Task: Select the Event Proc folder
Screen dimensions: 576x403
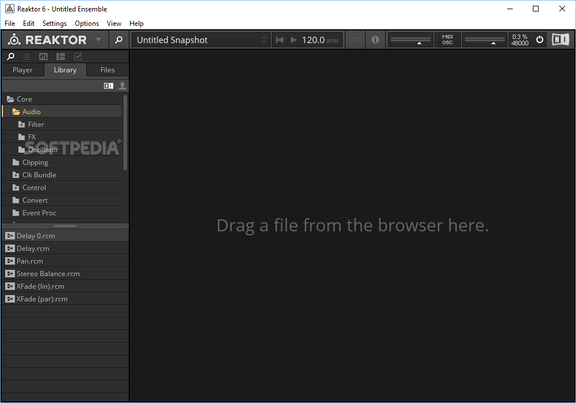Action: coord(62,212)
